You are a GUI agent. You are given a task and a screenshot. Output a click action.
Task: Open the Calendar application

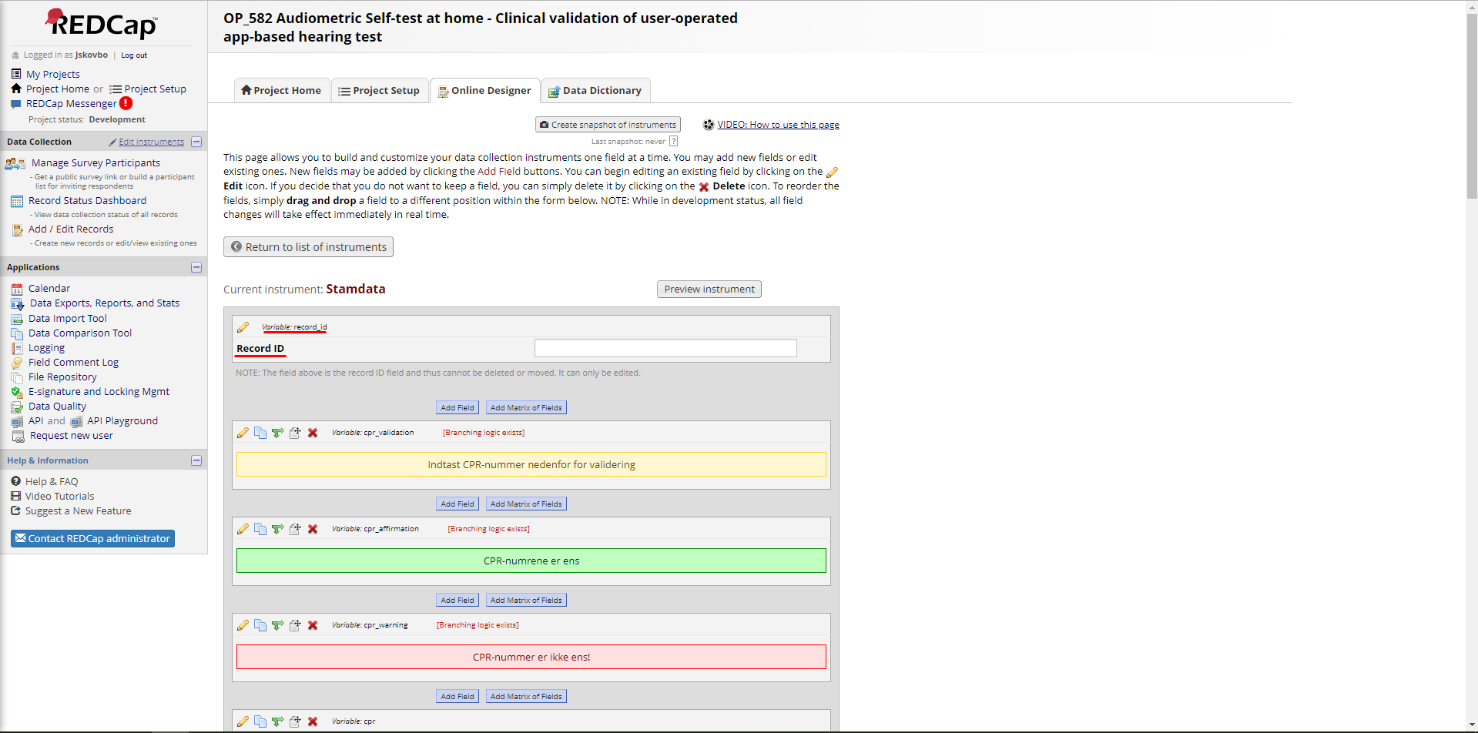[x=49, y=288]
